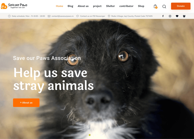Click the Save our Paws logo
The width and height of the screenshot is (194, 139).
pyautogui.click(x=14, y=6)
